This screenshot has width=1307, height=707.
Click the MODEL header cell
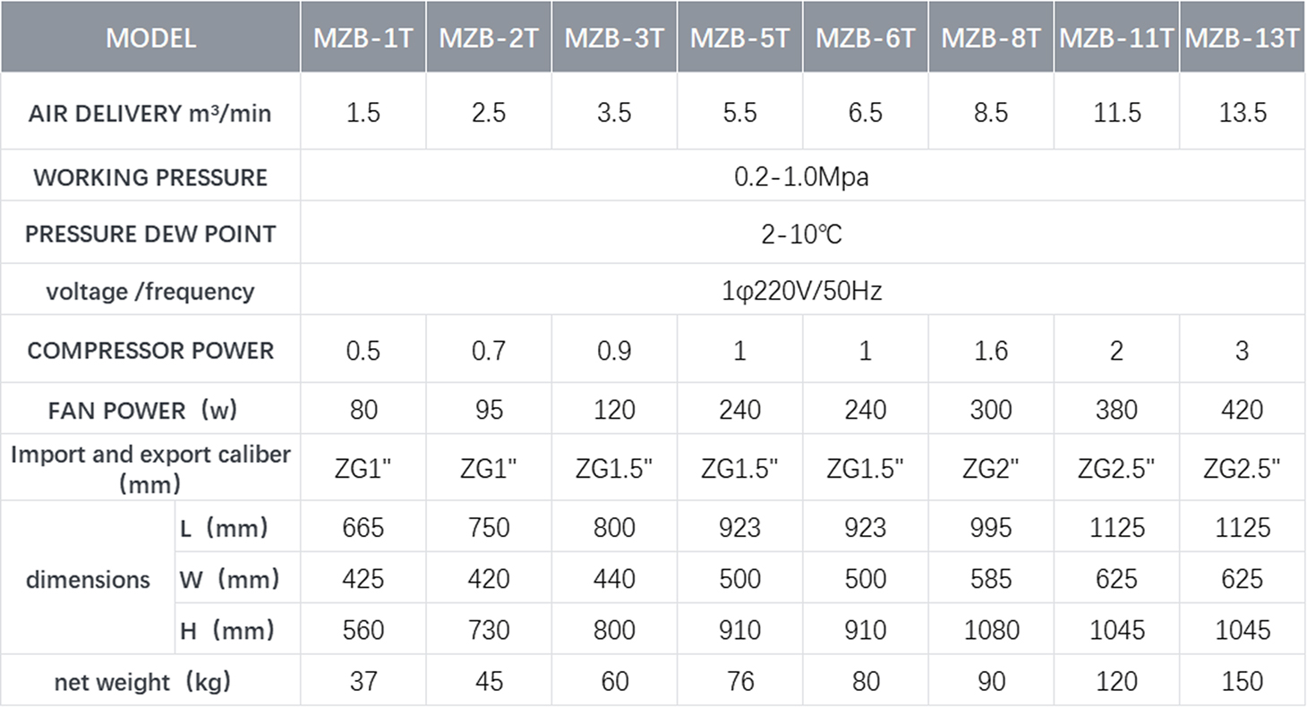coord(150,38)
